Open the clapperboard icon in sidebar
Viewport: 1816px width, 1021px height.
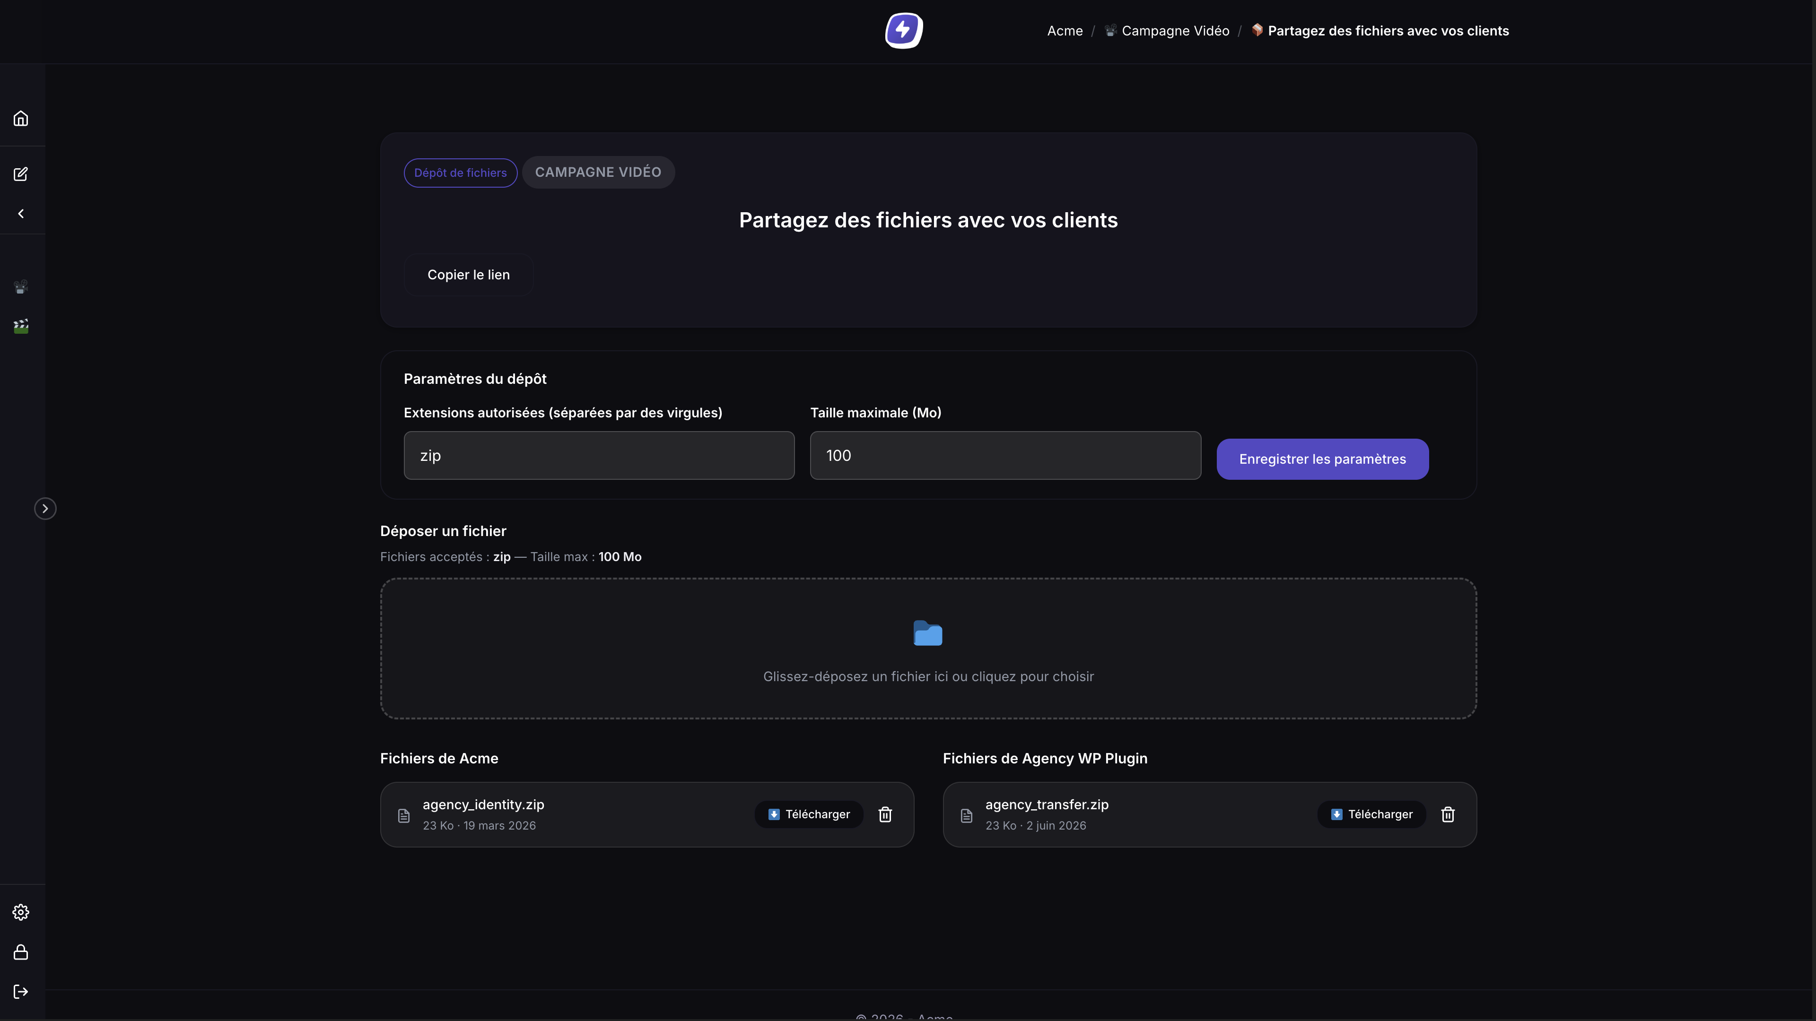pos(21,326)
